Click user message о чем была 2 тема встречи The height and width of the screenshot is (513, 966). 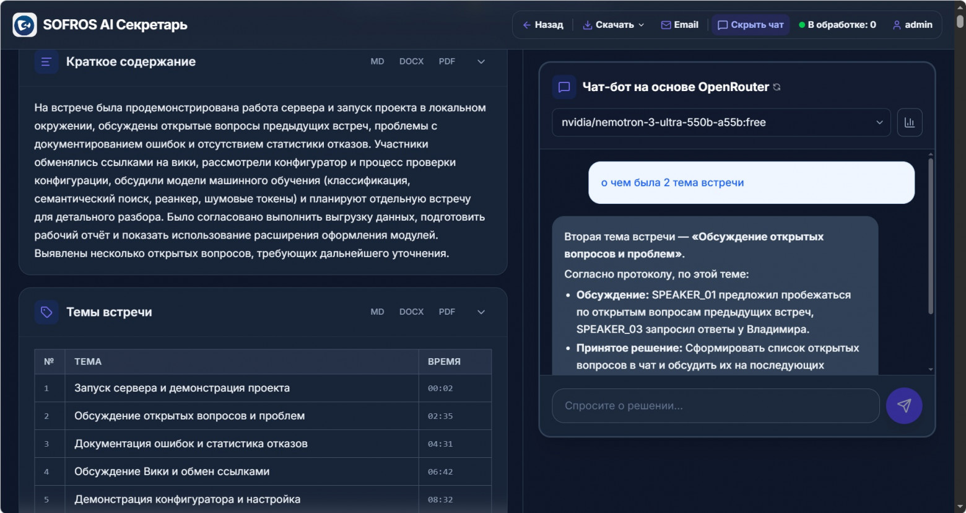click(x=751, y=183)
